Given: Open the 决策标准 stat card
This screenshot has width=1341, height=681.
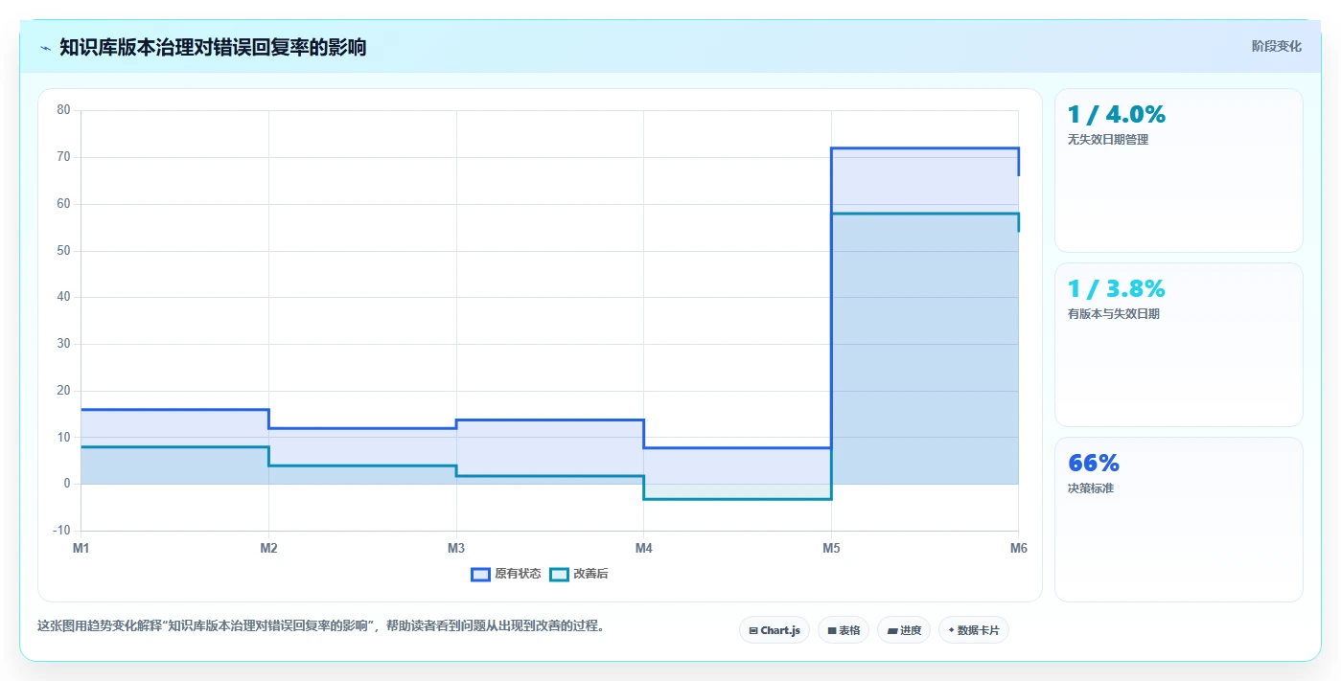Looking at the screenshot, I should [x=1178, y=519].
